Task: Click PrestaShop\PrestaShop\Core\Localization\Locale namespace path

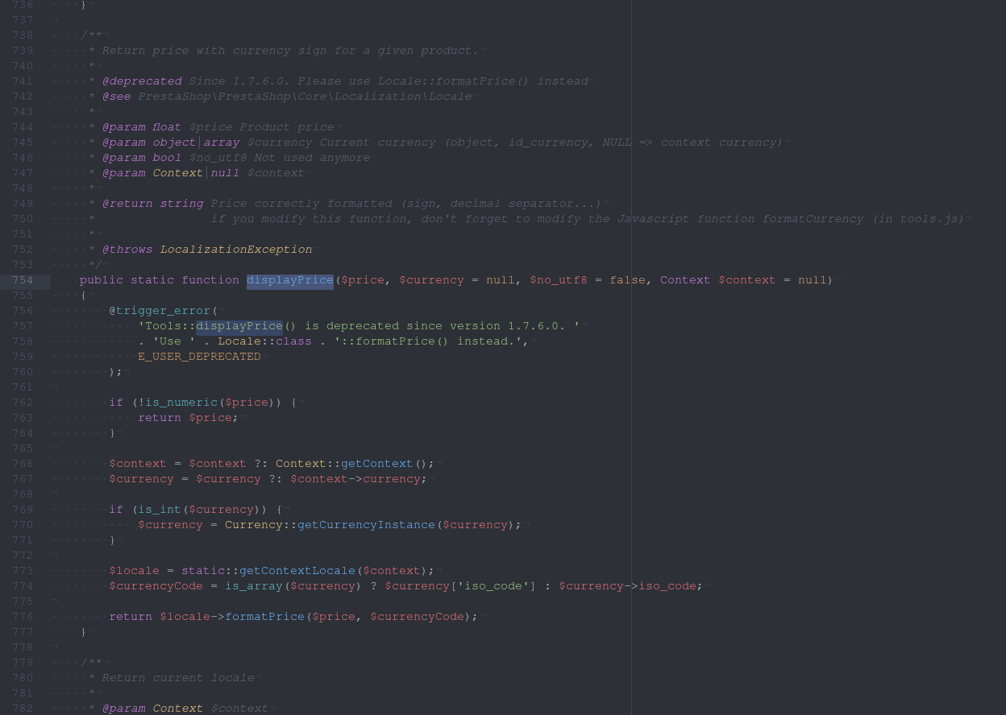Action: click(305, 97)
